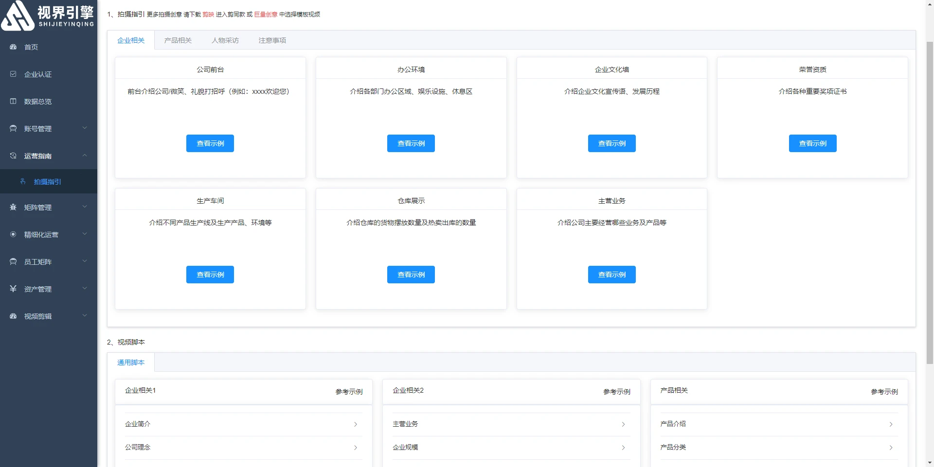Expand the 账号管理 menu arrow
The height and width of the screenshot is (467, 934).
[x=85, y=128]
